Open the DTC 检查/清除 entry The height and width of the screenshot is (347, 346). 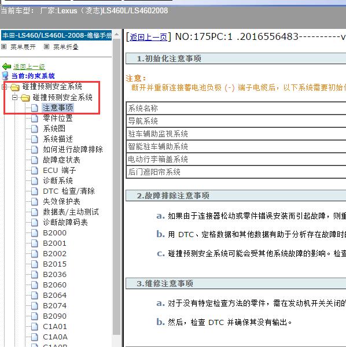(69, 191)
